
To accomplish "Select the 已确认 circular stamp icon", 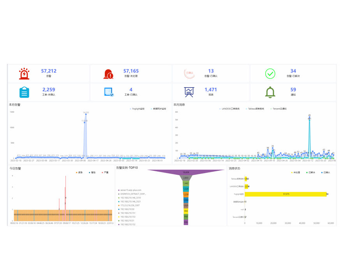I will coord(189,73).
